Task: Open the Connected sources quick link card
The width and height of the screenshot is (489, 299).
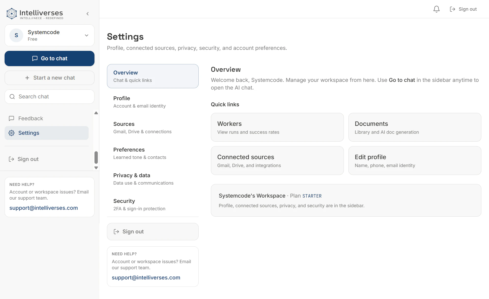Action: click(277, 161)
